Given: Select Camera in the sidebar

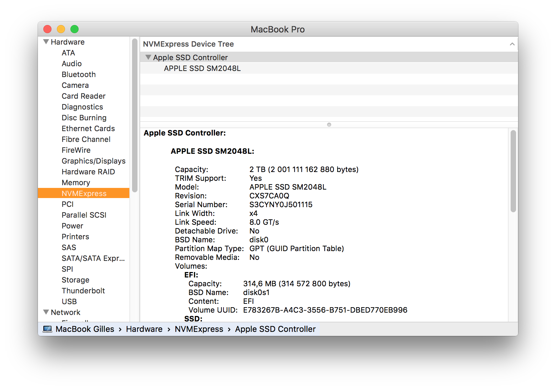Looking at the screenshot, I should pyautogui.click(x=75, y=85).
